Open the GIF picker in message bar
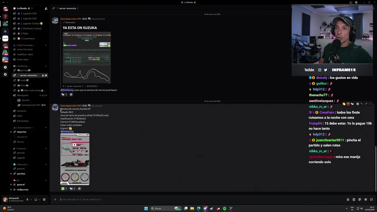Screen dimensions: 377x212 pos(354,199)
